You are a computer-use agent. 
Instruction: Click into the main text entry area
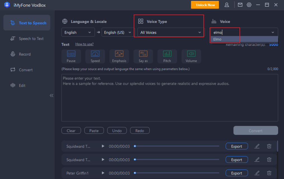pyautogui.click(x=170, y=98)
